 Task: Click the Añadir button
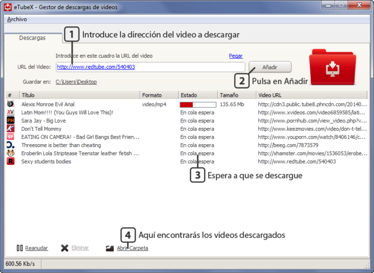pyautogui.click(x=270, y=67)
